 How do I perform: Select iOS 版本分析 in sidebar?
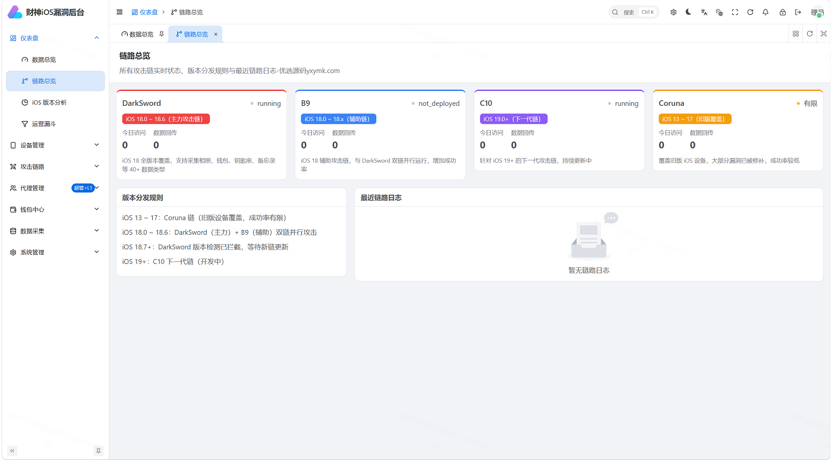(55, 102)
